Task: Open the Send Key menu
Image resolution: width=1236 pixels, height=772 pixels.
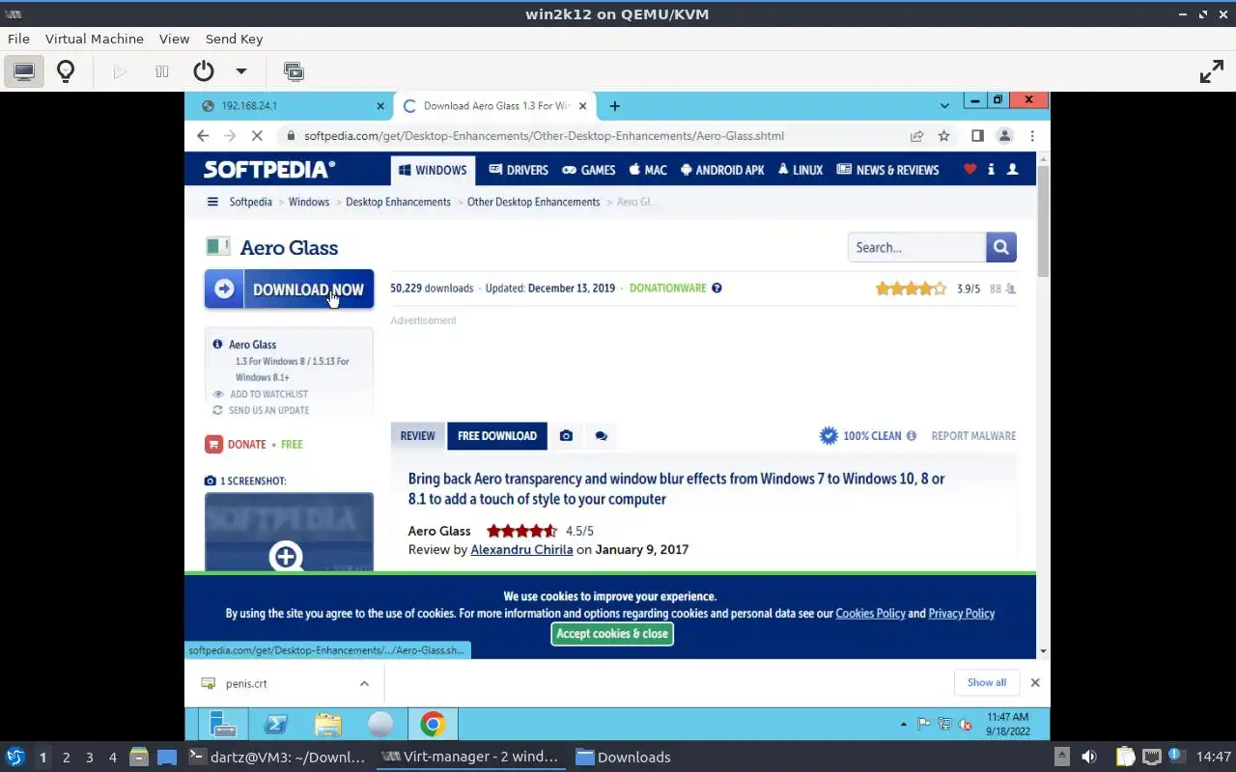Action: pos(234,39)
